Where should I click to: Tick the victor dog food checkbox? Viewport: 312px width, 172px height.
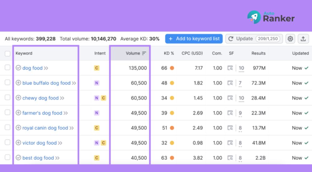[x=7, y=142]
